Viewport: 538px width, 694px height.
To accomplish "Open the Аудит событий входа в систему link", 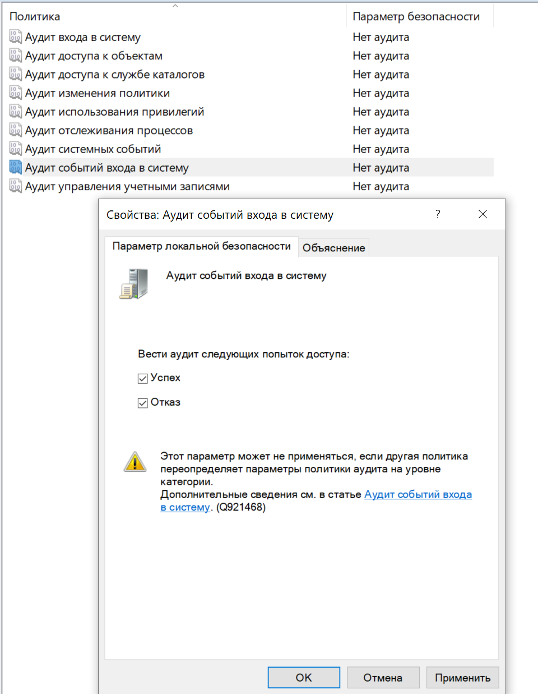I will (418, 495).
